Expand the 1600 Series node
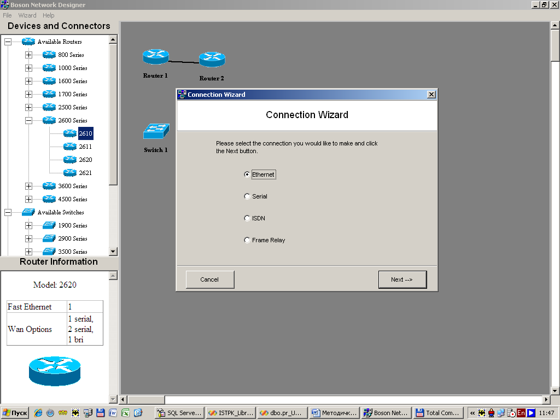Image resolution: width=560 pixels, height=420 pixels. 28,81
